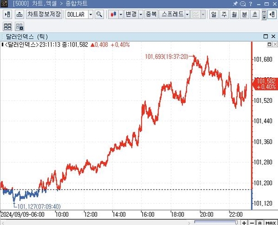
Task: Toggle the right side panel icon
Action: coord(272,14)
